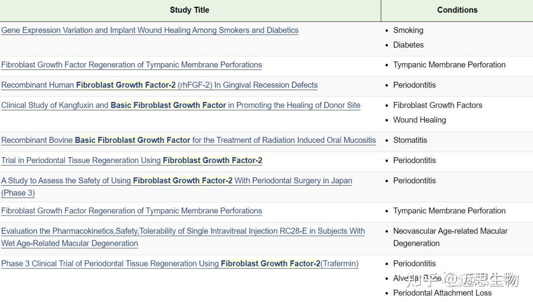Image resolution: width=533 pixels, height=302 pixels.
Task: Click the Kangfuxin donor site healing study
Action: coord(181,105)
